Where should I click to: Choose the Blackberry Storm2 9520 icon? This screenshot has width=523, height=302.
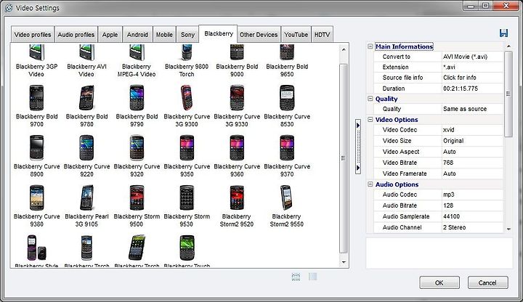[237, 197]
